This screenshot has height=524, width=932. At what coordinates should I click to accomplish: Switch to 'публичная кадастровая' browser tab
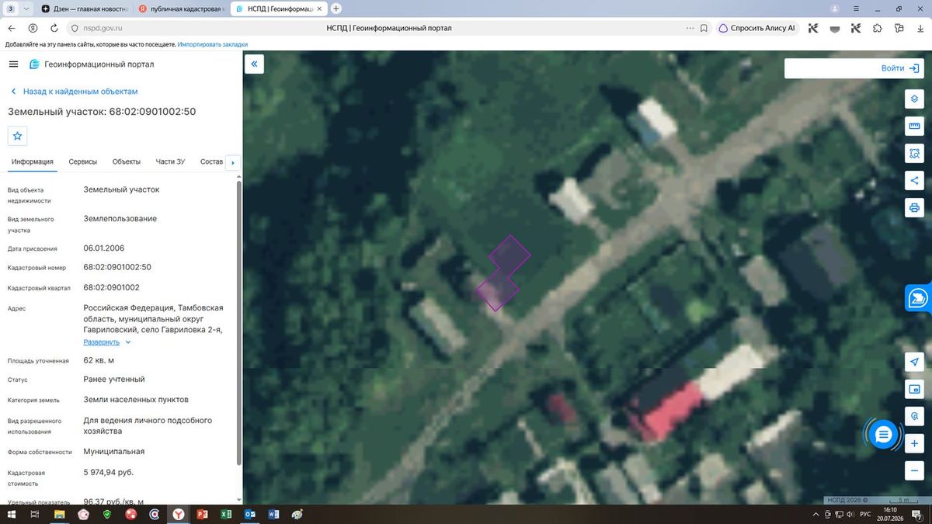[183, 9]
